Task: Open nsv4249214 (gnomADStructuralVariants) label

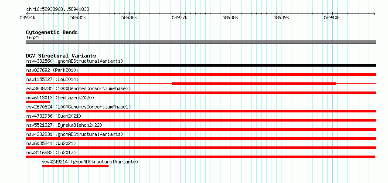Action: click(90, 162)
